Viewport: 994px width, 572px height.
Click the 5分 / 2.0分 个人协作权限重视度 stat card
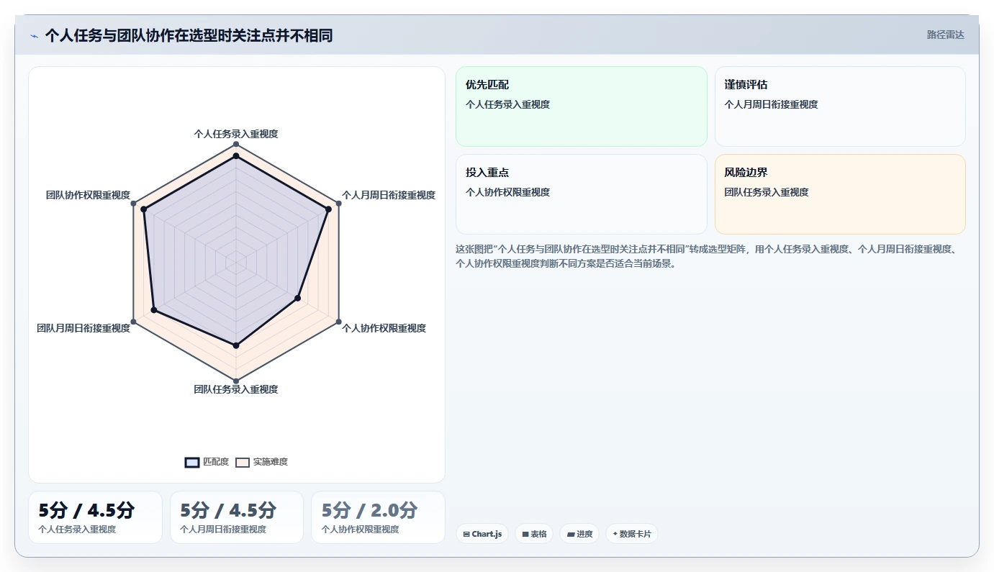378,517
